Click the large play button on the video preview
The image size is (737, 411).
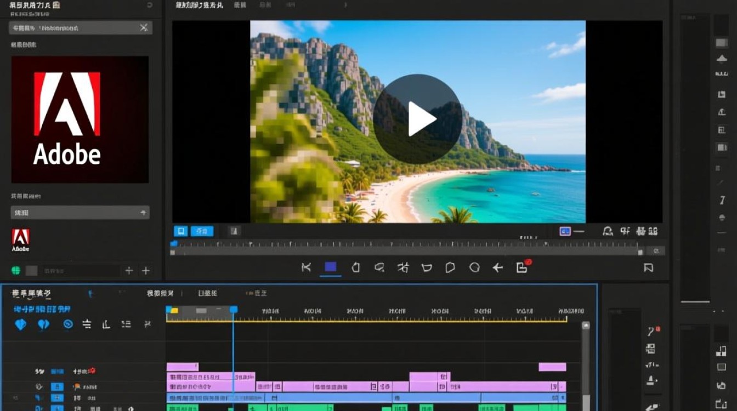418,119
